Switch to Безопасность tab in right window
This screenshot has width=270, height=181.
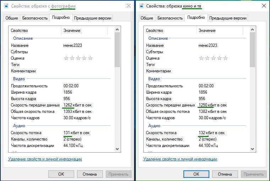[x=170, y=18]
